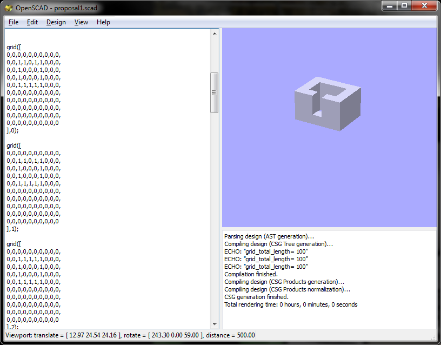Viewport: 441px width, 345px height.
Task: Click 'CSG generation finished.' console line
Action: pyautogui.click(x=256, y=297)
